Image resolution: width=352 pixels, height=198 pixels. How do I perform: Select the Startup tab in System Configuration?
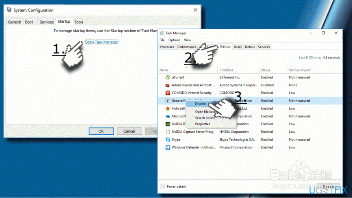click(x=64, y=22)
